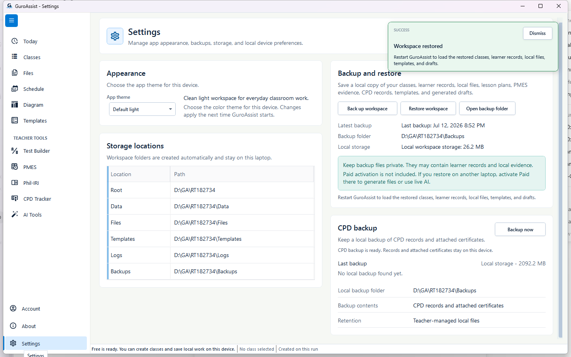Click the Files document icon
This screenshot has width=571, height=357.
coord(15,73)
